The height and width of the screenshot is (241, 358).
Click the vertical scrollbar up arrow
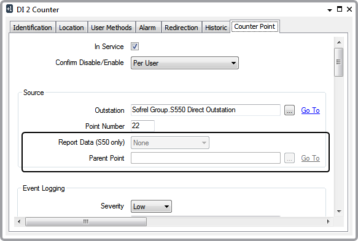339,42
